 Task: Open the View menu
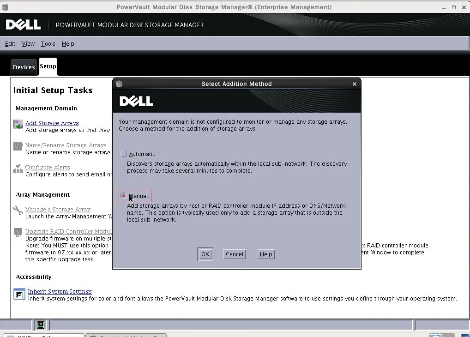click(28, 44)
